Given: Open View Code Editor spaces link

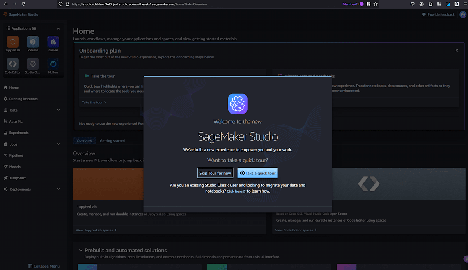Looking at the screenshot, I should coord(296,230).
